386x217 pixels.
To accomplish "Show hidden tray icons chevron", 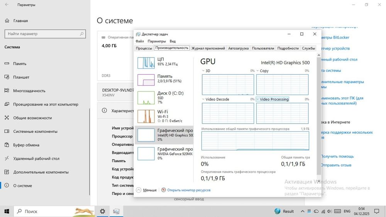I will (303, 211).
